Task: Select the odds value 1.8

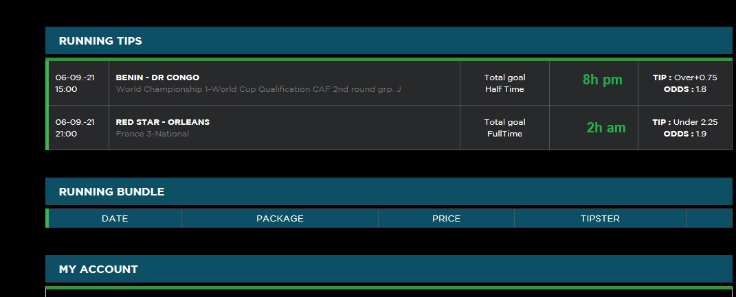Action: coord(701,89)
